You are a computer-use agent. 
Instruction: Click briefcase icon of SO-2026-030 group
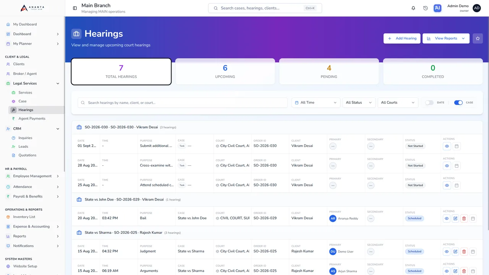(x=79, y=127)
